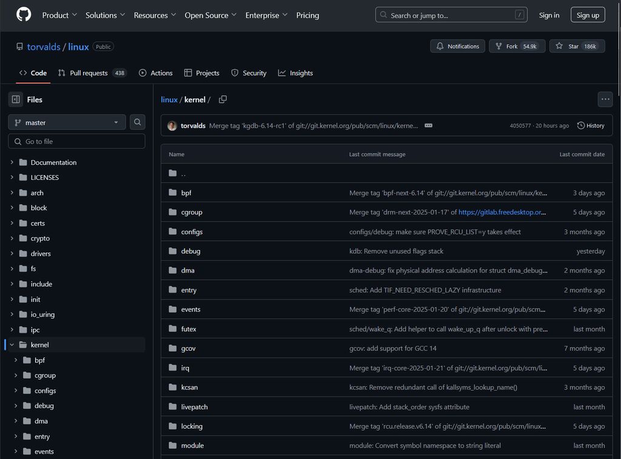Viewport: 621px width, 459px height.
Task: Click the Fork button
Action: (517, 46)
